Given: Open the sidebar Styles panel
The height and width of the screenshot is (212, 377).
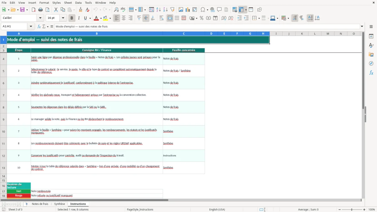Looking at the screenshot, I should tap(371, 45).
